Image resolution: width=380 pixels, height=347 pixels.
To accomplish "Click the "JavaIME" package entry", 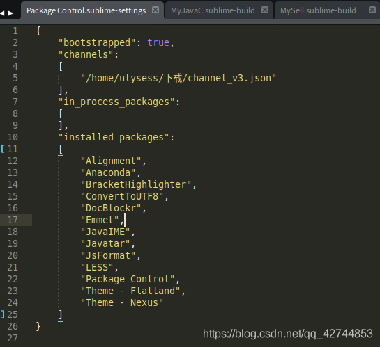I will [105, 232].
